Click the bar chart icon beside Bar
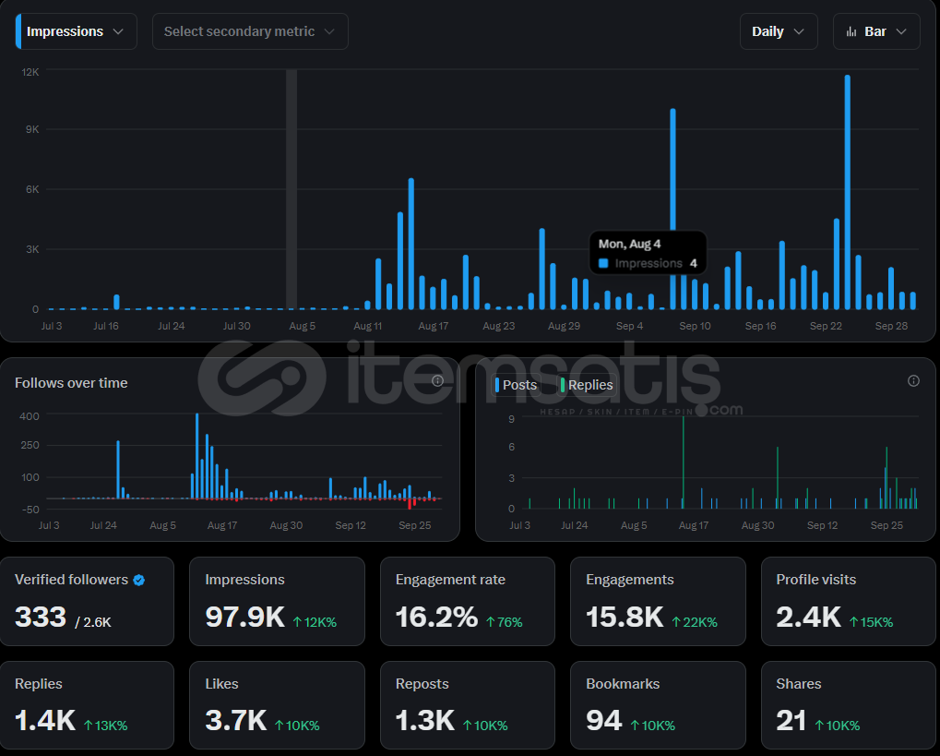This screenshot has height=756, width=940. (x=851, y=31)
